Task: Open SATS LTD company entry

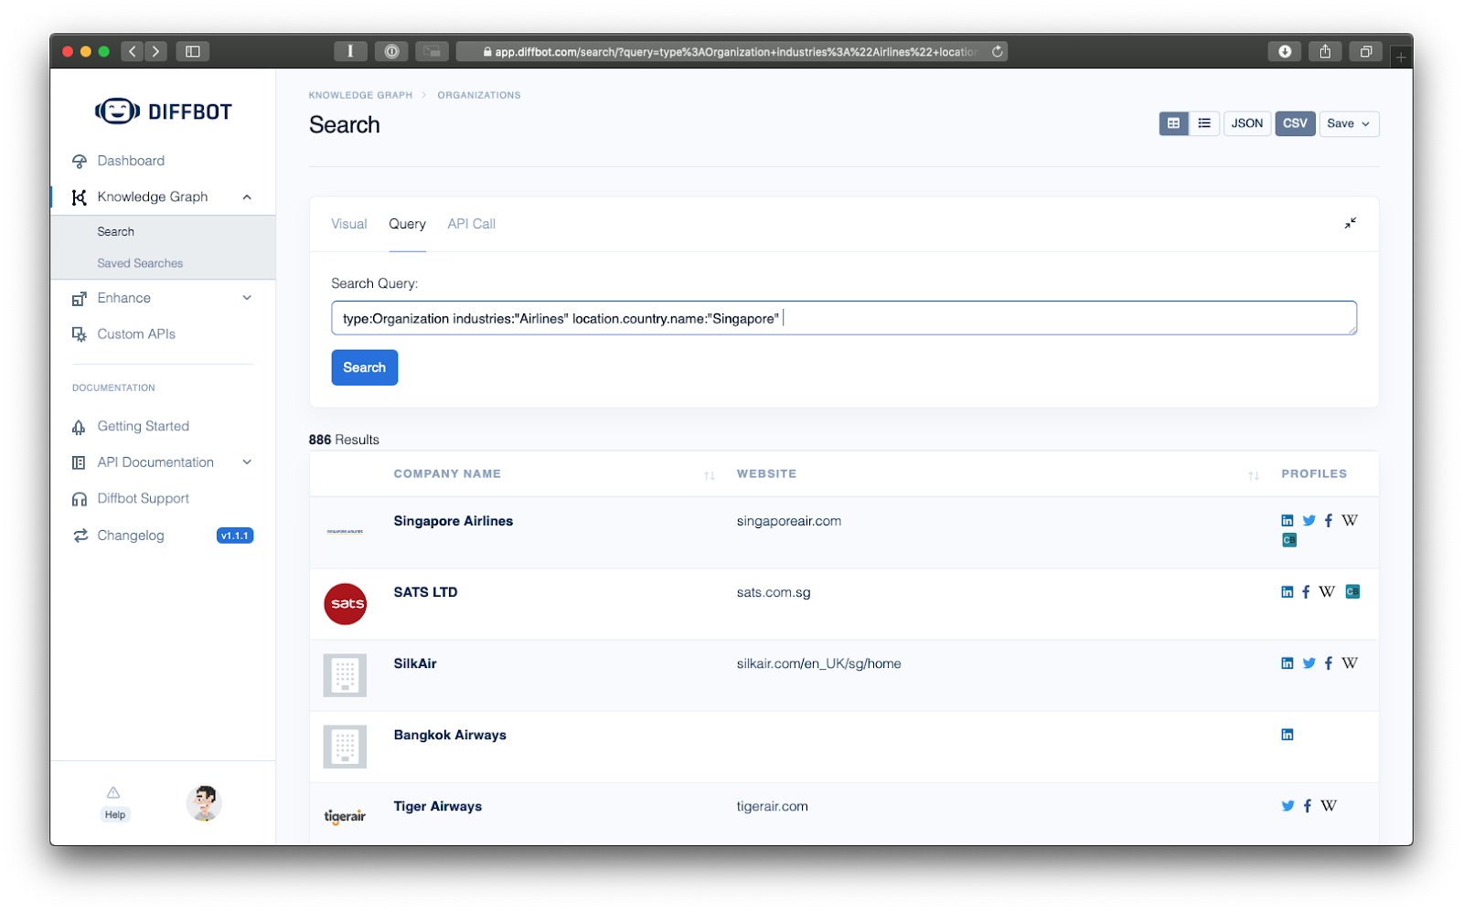Action: [x=425, y=592]
